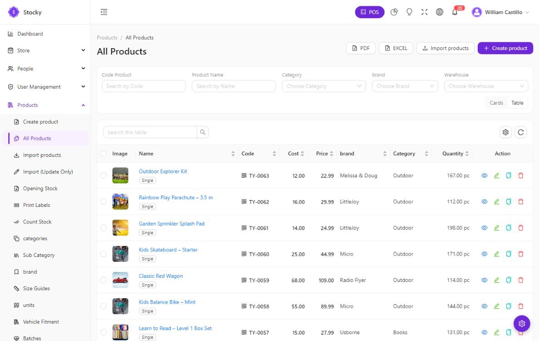The image size is (545, 341).
Task: Delete Rainbow Play Parachute product
Action: (521, 201)
